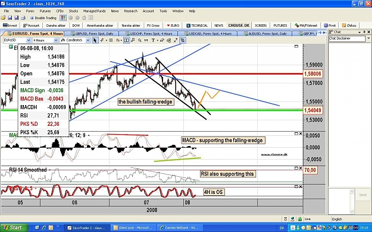Image resolution: width=372 pixels, height=232 pixels.
Task: Open the CFDs menu
Action: coord(60,11)
